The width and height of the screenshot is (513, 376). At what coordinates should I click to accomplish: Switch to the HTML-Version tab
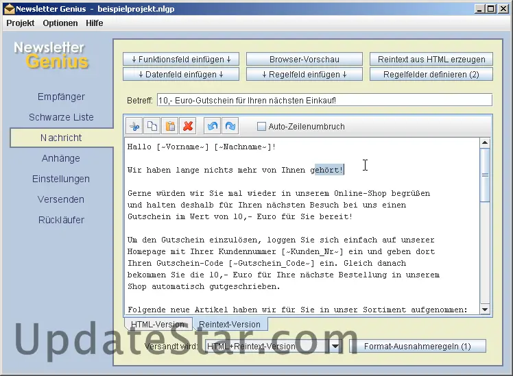158,325
